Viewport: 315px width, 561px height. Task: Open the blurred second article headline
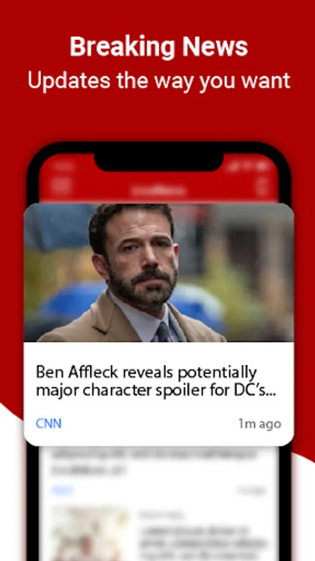pyautogui.click(x=154, y=461)
